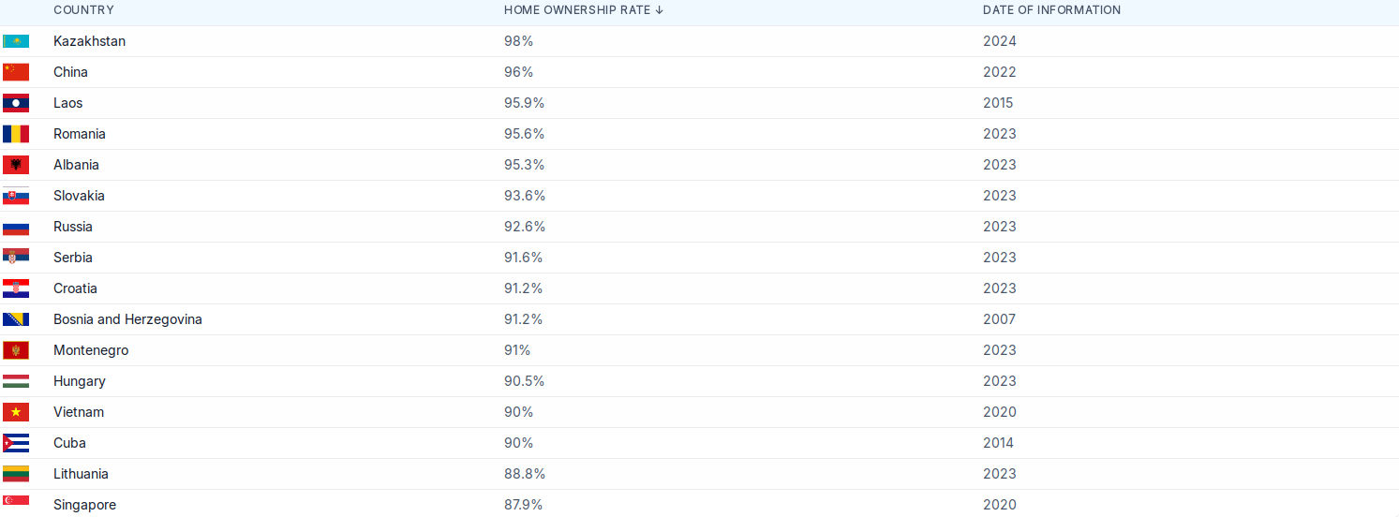Sort table by Country header
Screen dimensions: 1399x517
coord(83,10)
